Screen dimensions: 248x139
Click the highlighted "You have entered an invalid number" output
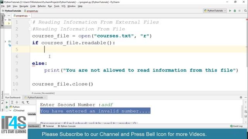[95, 111]
